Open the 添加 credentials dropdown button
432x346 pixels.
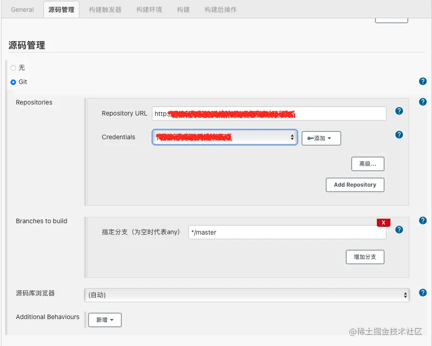tap(321, 138)
